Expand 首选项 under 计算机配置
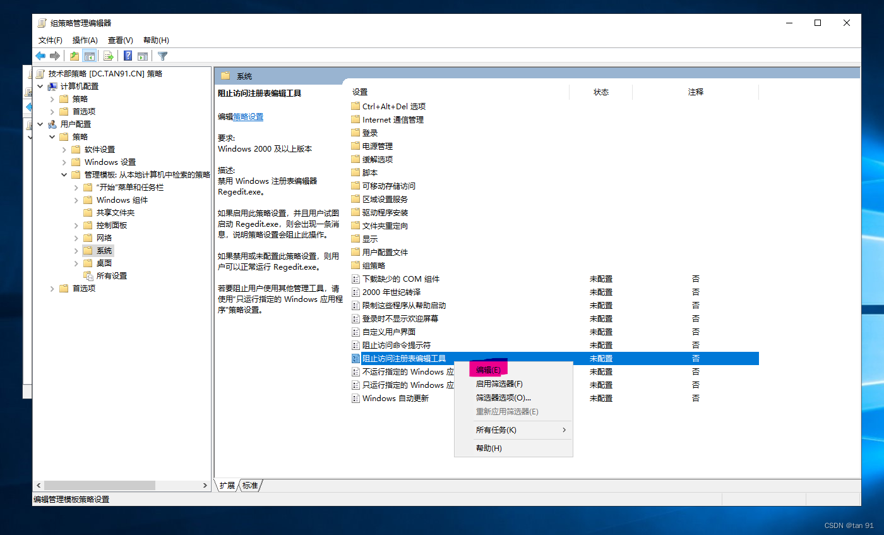This screenshot has width=884, height=535. point(52,111)
